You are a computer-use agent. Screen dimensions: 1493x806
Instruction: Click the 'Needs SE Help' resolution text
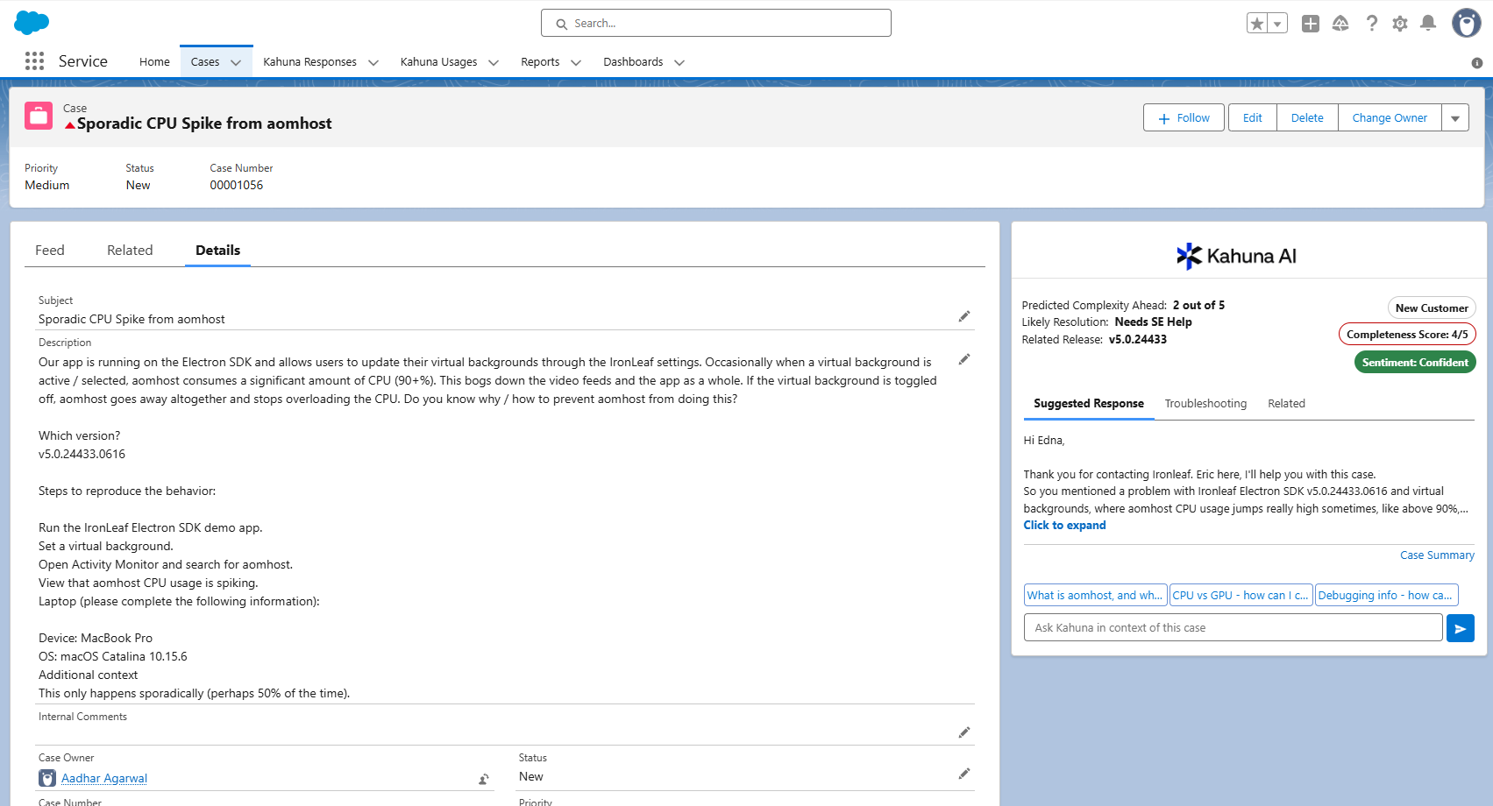click(1153, 322)
